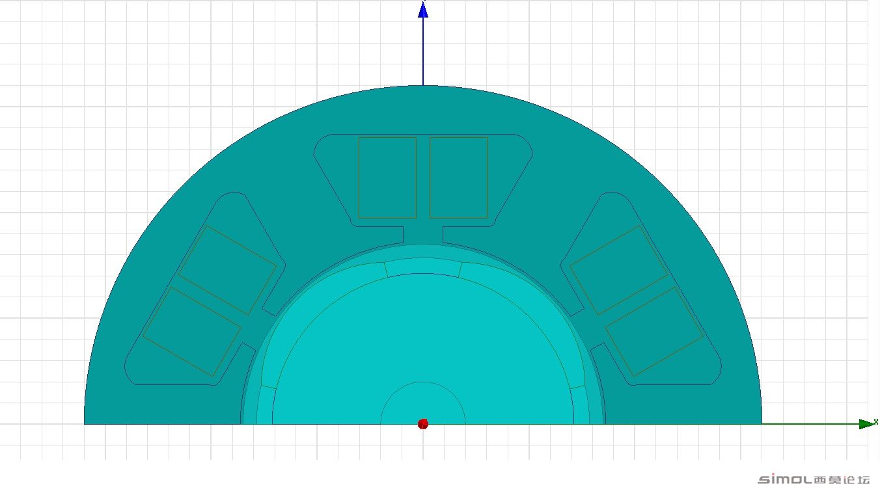The width and height of the screenshot is (880, 491).
Task: Click the blue vertical axis arrowhead
Action: click(423, 8)
